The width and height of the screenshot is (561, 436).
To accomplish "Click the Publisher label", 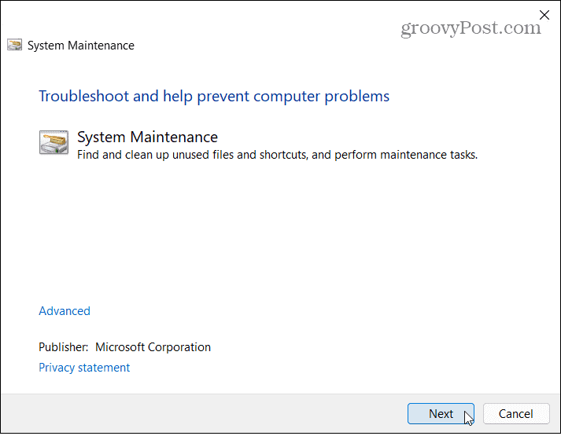I will [63, 346].
